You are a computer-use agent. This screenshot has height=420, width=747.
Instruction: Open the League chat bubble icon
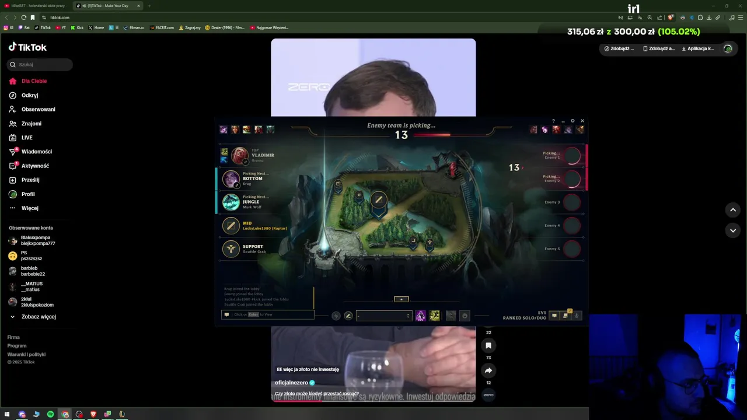coord(554,316)
